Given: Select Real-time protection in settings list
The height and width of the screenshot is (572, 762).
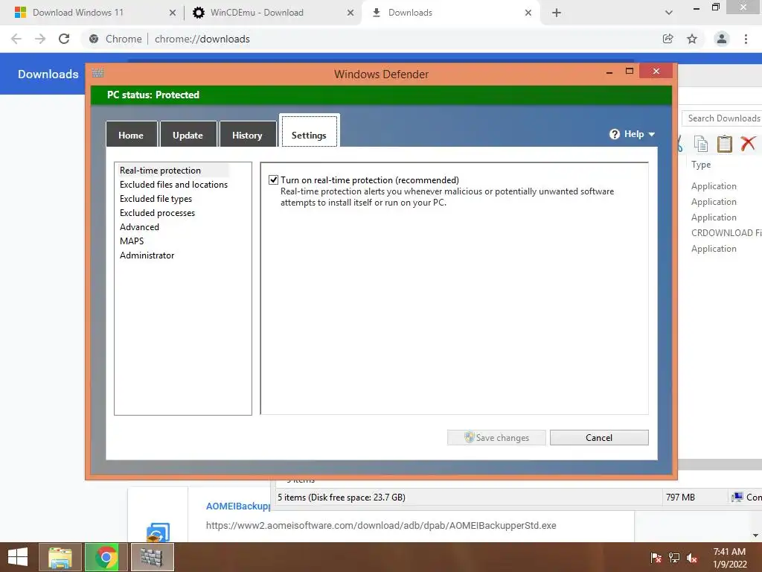Looking at the screenshot, I should click(x=161, y=171).
